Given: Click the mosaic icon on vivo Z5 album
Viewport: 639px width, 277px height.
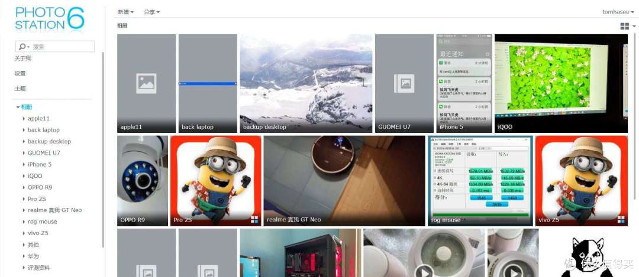Looking at the screenshot, I should point(621,220).
